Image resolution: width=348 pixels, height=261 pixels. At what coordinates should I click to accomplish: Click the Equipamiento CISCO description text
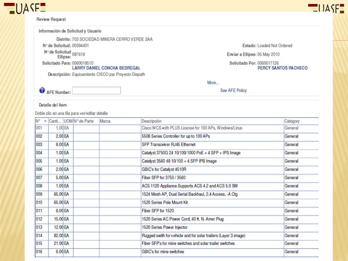coord(108,74)
